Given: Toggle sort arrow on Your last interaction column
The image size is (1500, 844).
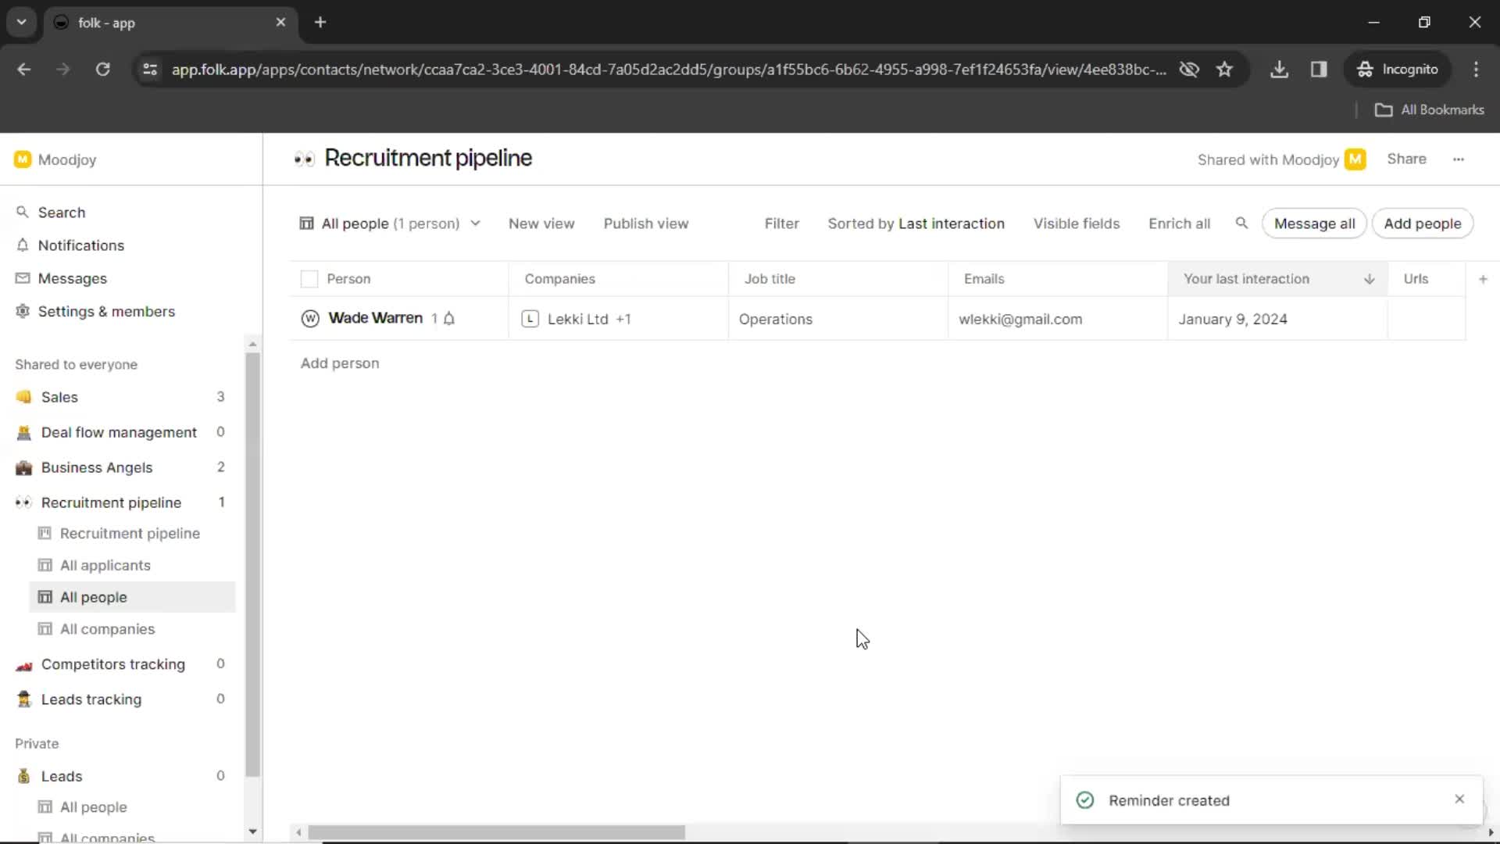Looking at the screenshot, I should click(x=1369, y=279).
